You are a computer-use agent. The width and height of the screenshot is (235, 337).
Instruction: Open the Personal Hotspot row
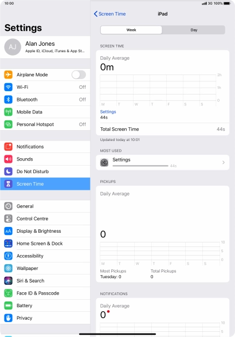[45, 124]
